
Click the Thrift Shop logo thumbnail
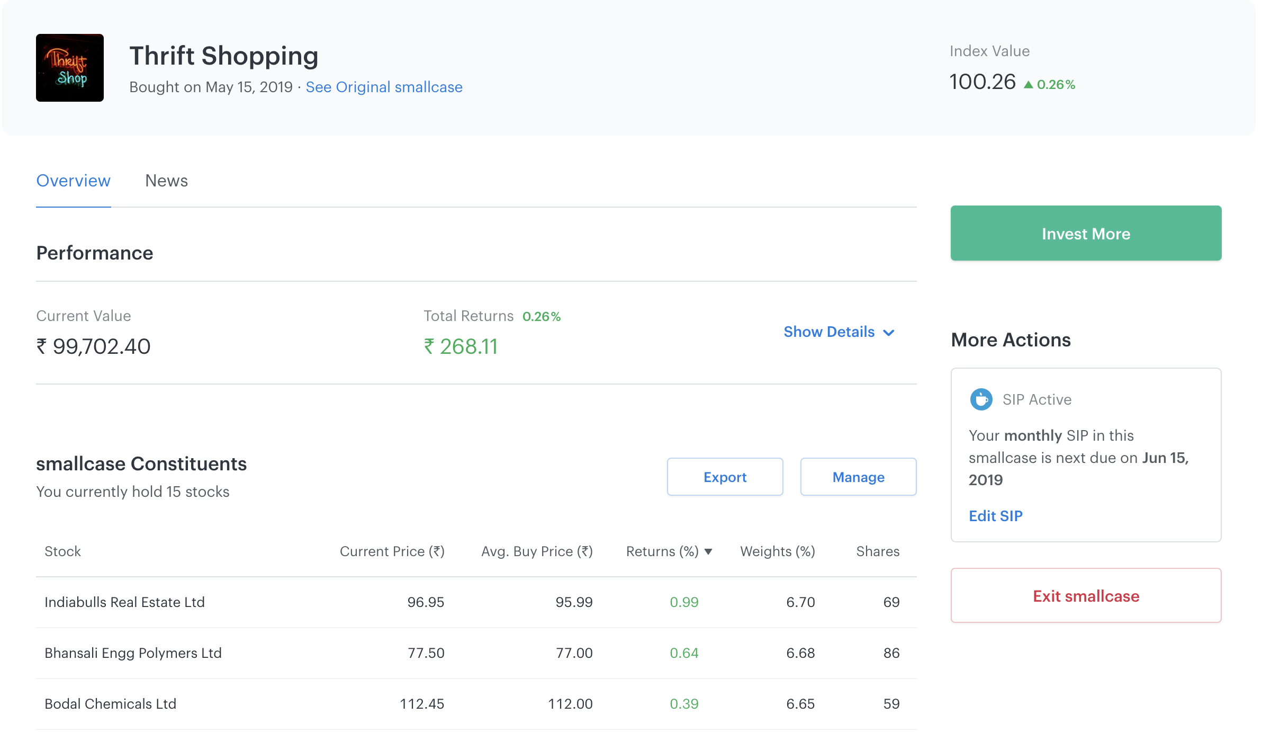pyautogui.click(x=70, y=68)
